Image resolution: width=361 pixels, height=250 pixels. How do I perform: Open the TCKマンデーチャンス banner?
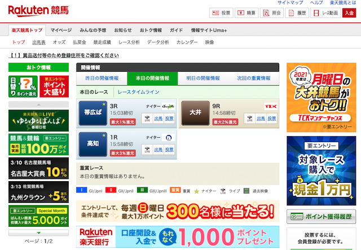click(x=322, y=98)
